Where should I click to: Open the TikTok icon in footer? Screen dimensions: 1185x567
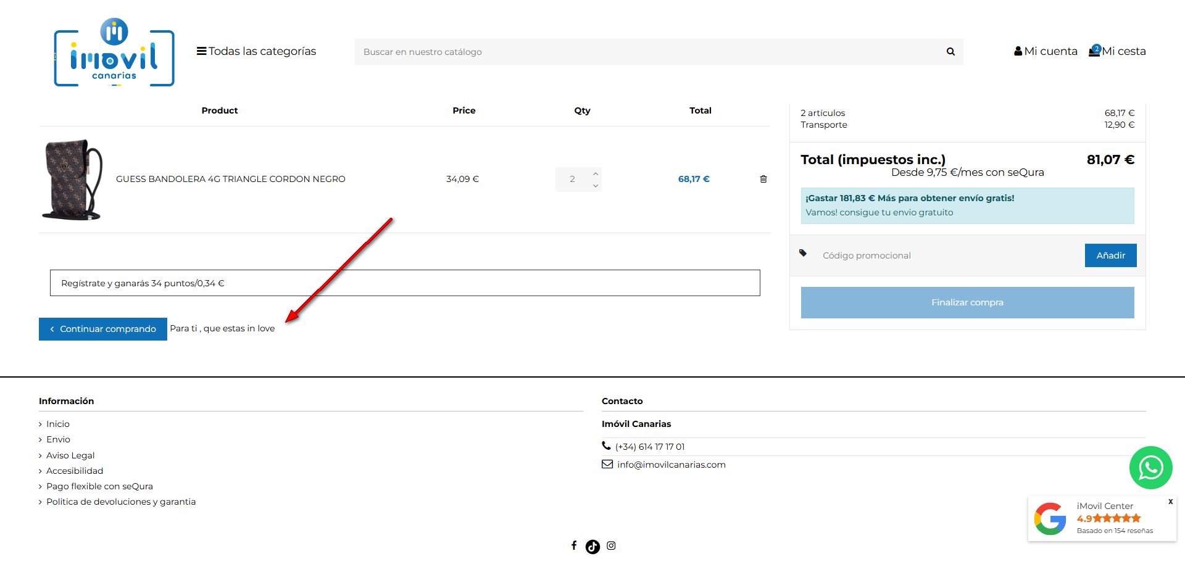[x=592, y=547]
